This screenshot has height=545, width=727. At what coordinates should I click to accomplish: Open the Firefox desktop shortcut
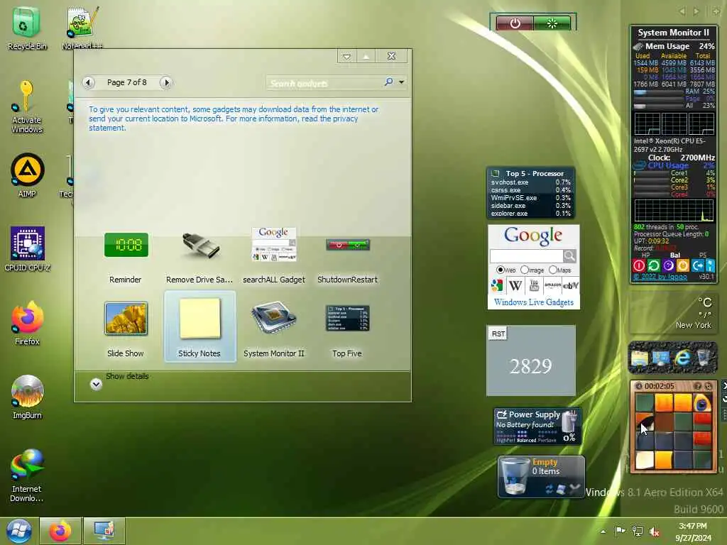click(x=28, y=324)
